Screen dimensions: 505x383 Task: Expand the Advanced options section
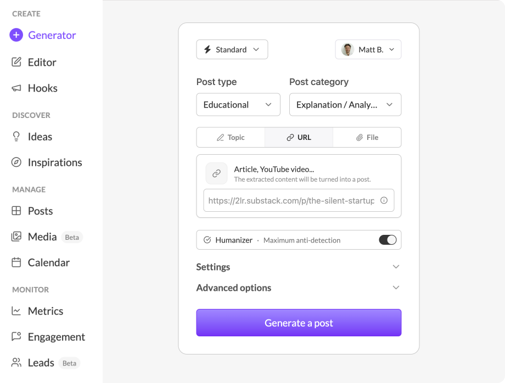[299, 288]
